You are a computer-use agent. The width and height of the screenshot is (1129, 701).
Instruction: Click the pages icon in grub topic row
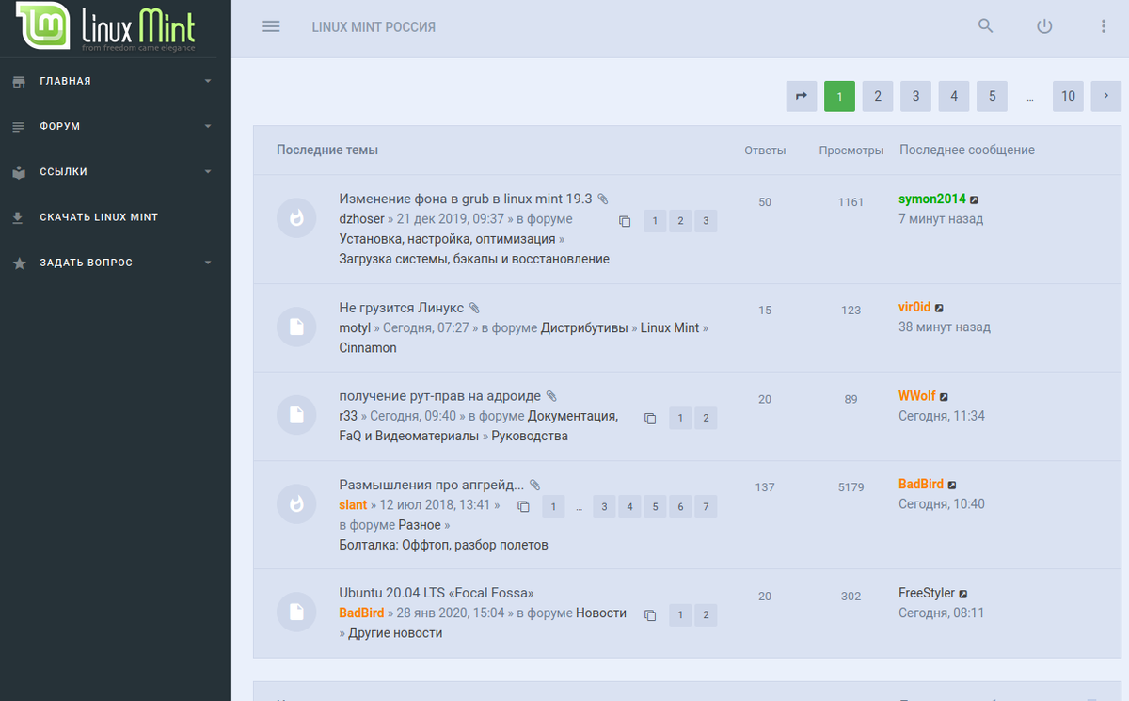point(625,221)
